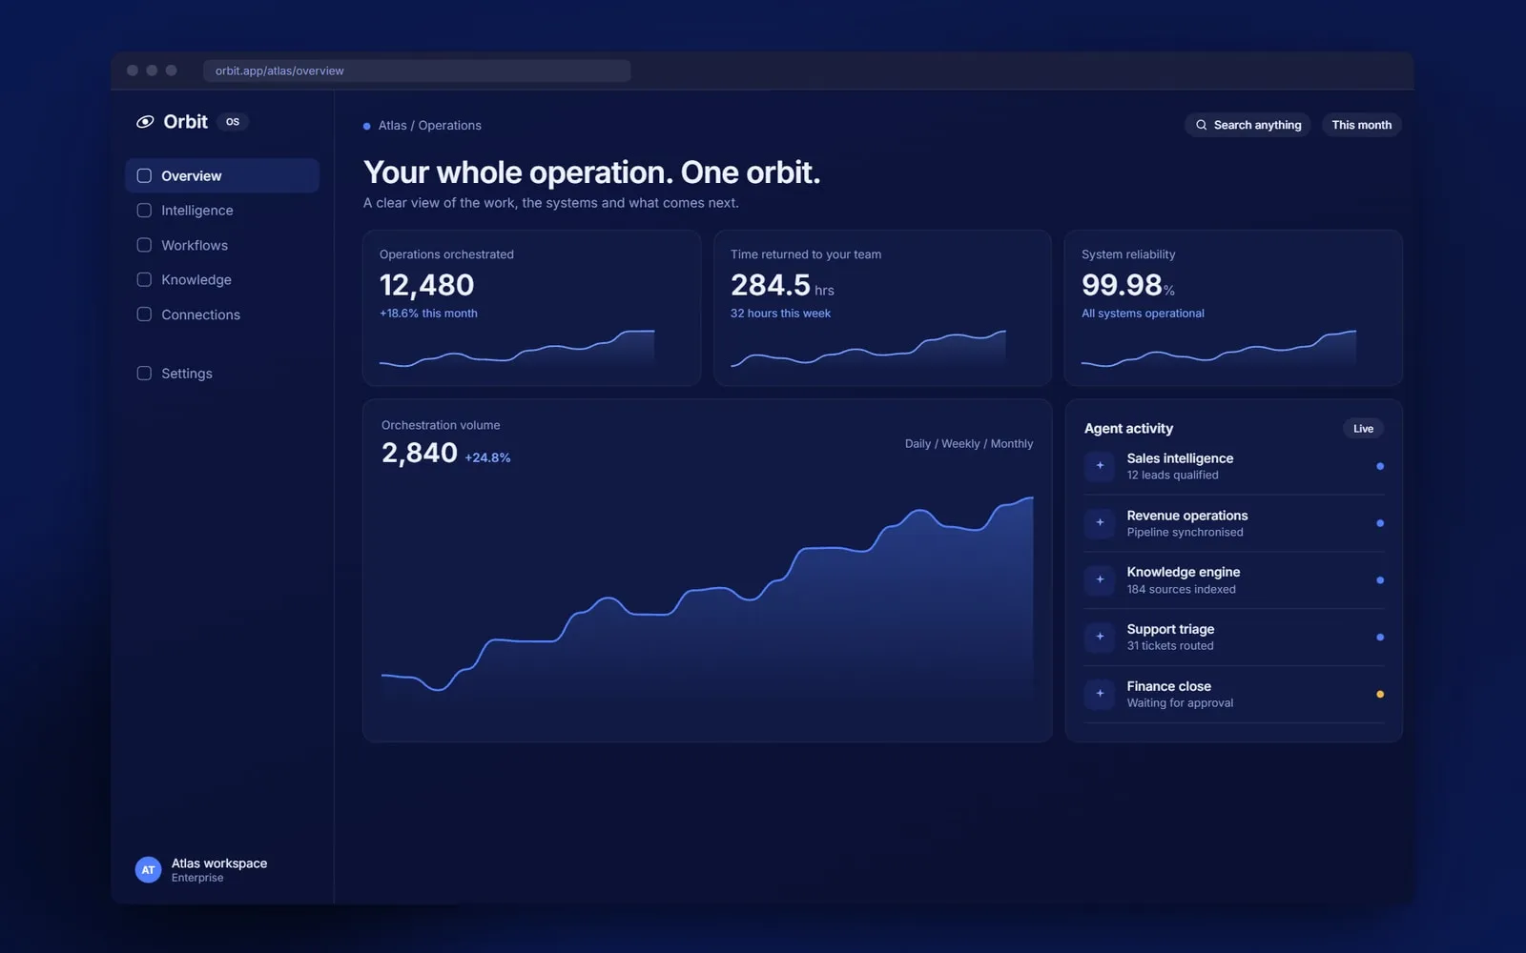Open the Knowledge sidebar section
Screen dimensions: 1526x953
222,279
